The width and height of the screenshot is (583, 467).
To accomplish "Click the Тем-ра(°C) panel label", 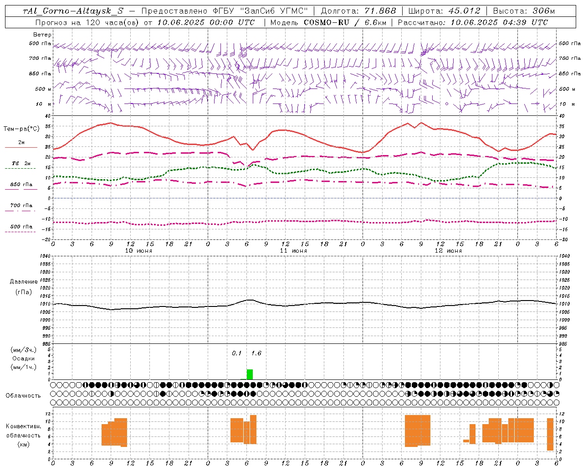I will pos(21,129).
